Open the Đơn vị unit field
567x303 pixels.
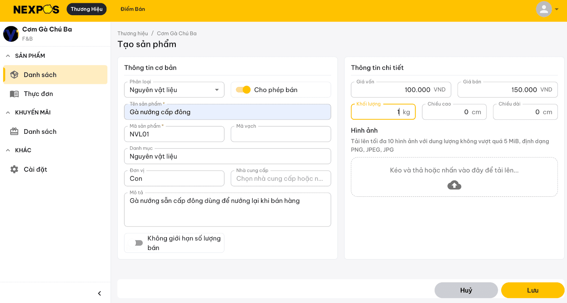coord(174,178)
